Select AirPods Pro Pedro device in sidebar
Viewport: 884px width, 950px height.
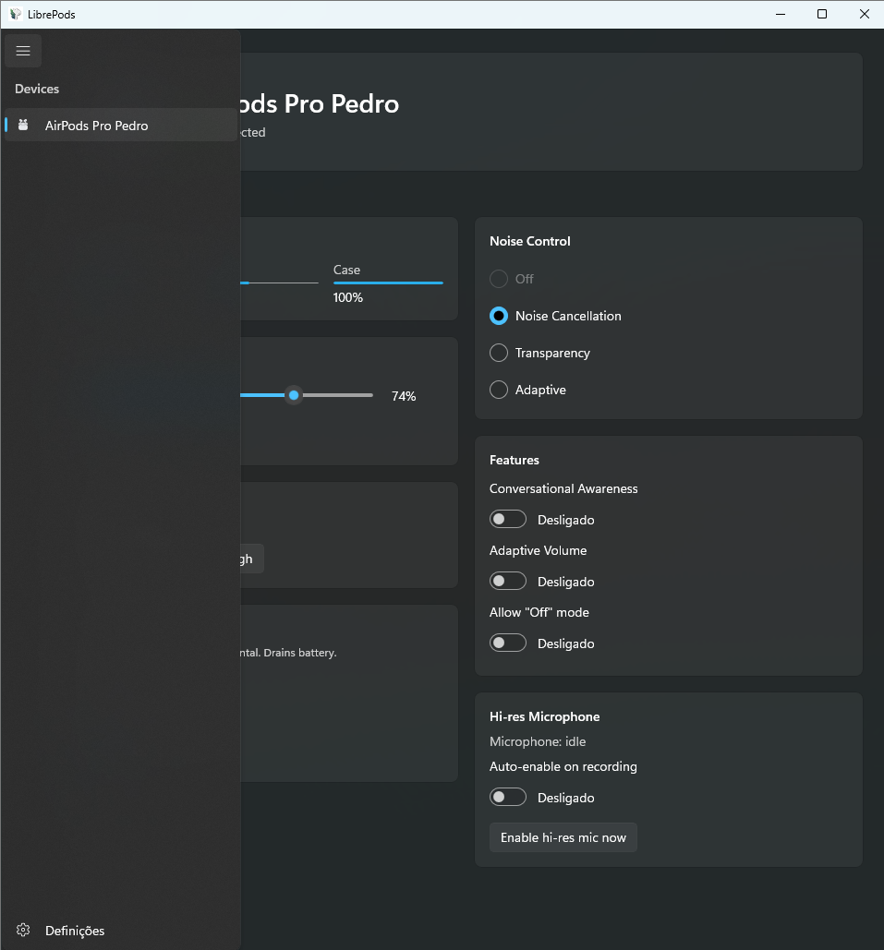click(121, 125)
